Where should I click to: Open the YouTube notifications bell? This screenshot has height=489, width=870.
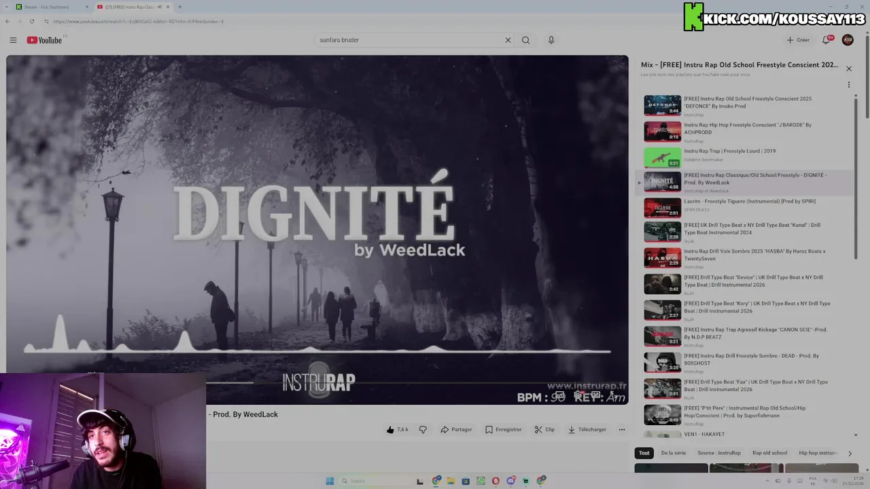pyautogui.click(x=826, y=40)
